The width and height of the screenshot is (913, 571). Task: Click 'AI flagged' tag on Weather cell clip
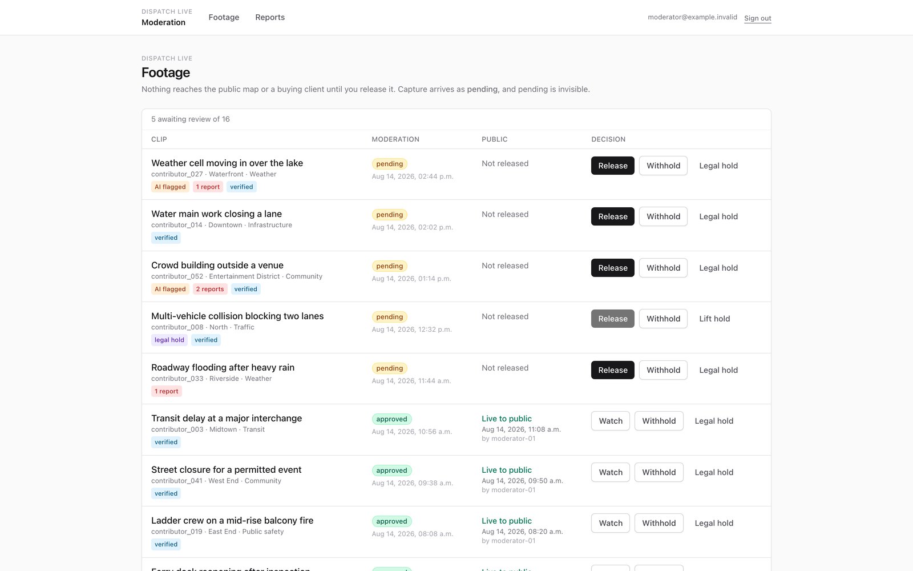point(170,187)
